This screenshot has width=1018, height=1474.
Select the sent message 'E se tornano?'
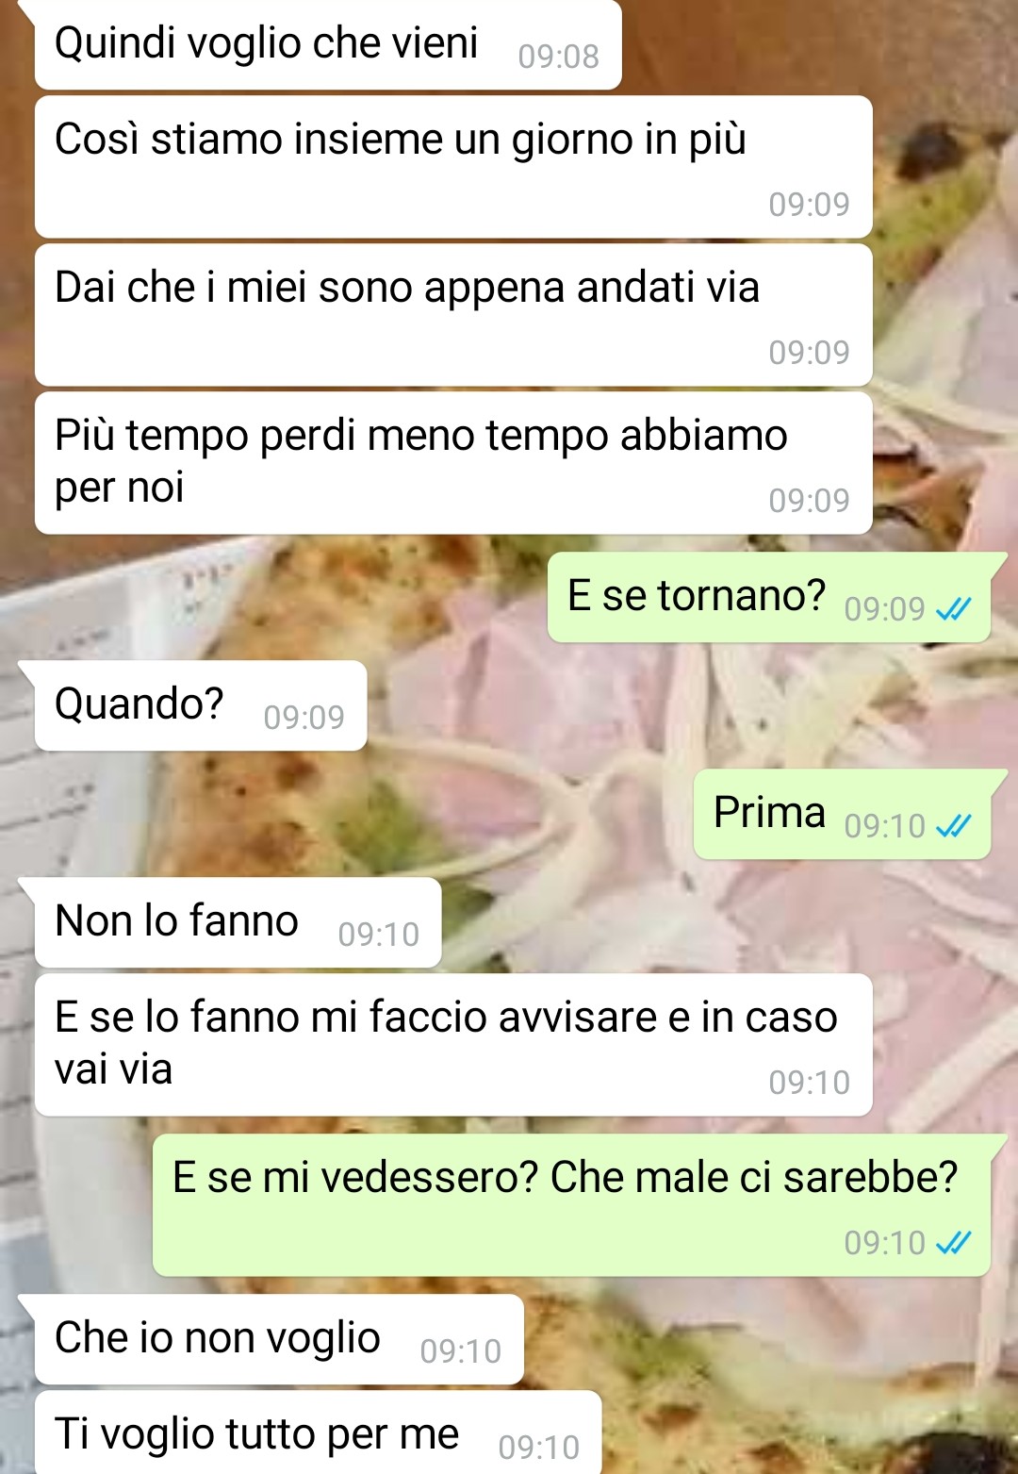(x=769, y=598)
